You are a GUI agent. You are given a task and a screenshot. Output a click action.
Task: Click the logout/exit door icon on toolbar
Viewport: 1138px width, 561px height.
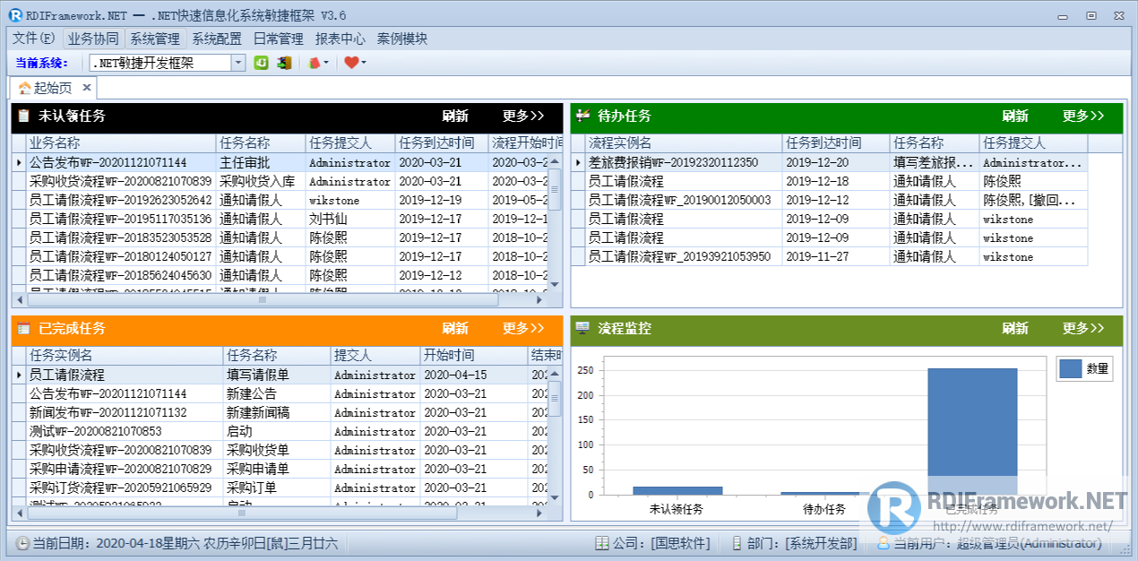coord(283,62)
